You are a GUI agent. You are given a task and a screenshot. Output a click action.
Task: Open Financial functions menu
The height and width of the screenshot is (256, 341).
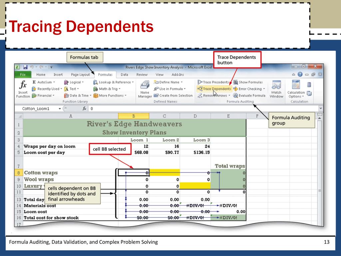coord(43,96)
